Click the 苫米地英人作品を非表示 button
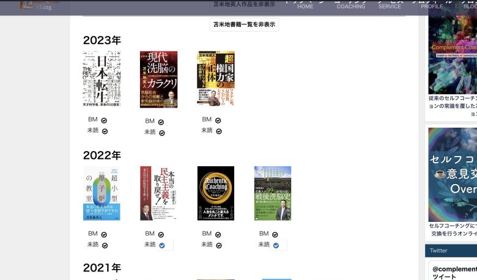 click(244, 4)
